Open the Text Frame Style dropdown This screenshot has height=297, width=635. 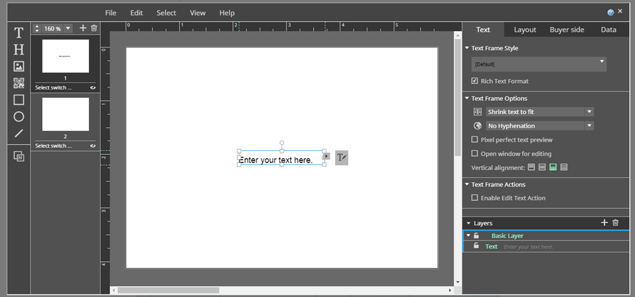click(539, 63)
